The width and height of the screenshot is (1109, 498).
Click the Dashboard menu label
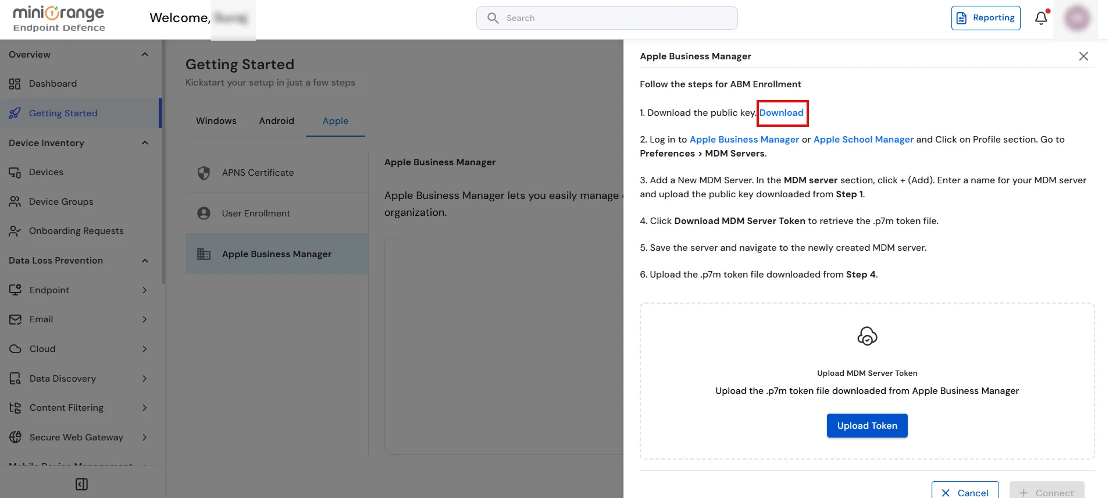point(53,84)
